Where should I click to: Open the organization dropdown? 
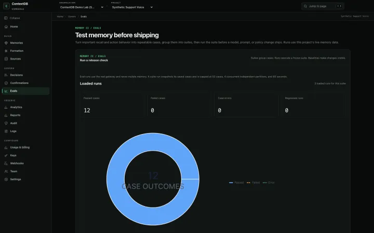82,7
